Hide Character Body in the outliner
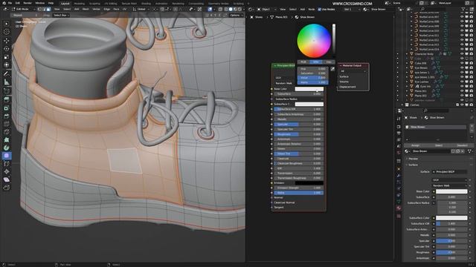 click(462, 54)
